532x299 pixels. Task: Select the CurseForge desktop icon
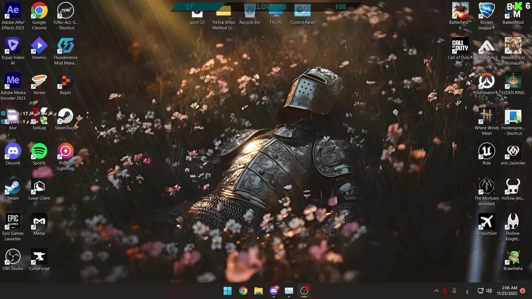coord(39,260)
